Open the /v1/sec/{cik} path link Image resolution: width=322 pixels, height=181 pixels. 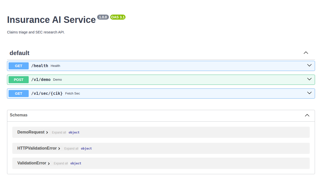(x=47, y=93)
